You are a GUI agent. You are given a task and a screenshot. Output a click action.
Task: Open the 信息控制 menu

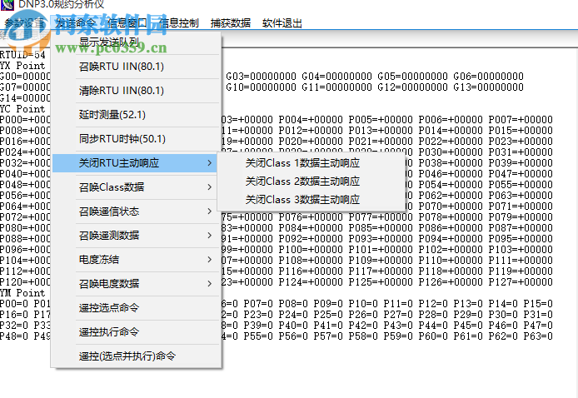click(x=179, y=23)
